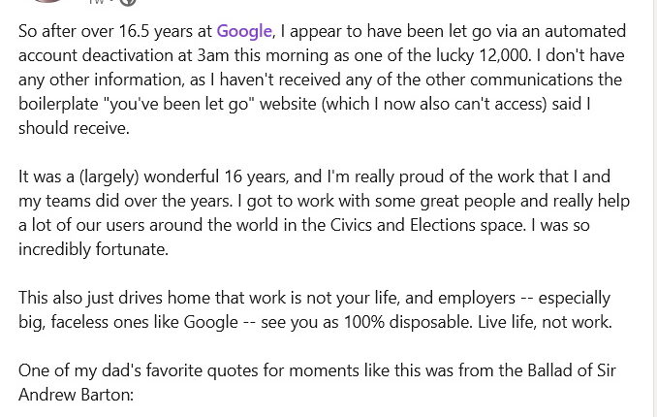This screenshot has height=417, width=657.
Task: Click the text 'Andrew Barton:'
Action: (x=76, y=395)
